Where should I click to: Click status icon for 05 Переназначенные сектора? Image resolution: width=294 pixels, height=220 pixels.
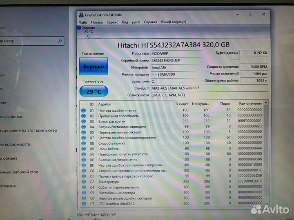click(x=83, y=132)
